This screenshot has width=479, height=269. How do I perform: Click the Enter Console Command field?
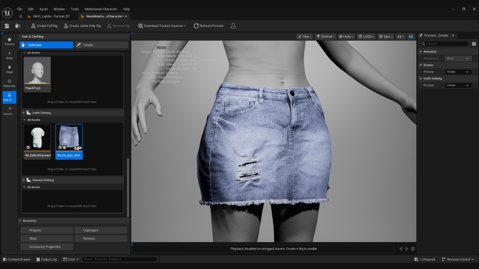coord(119,259)
